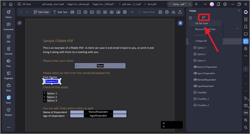Expand the tab list chevron in title bar
The height and width of the screenshot is (134, 250).
[x=205, y=4]
